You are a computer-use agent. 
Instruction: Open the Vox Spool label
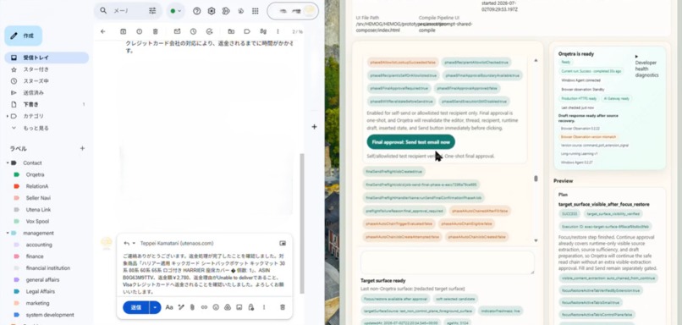37,222
